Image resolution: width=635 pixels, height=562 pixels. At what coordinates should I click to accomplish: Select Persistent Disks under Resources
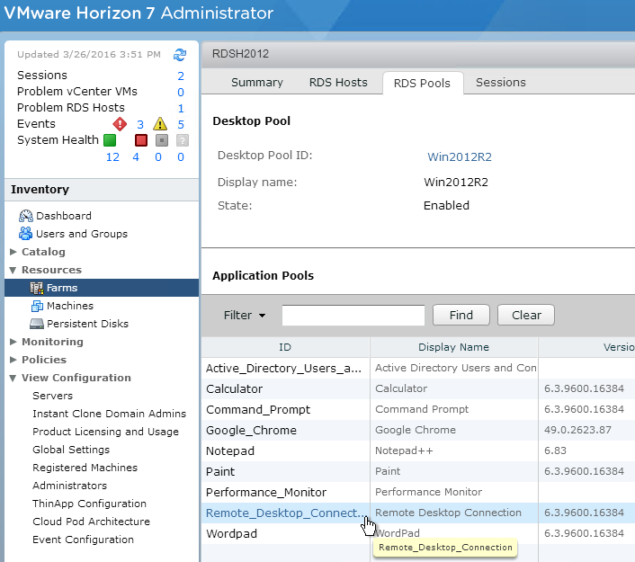click(87, 324)
